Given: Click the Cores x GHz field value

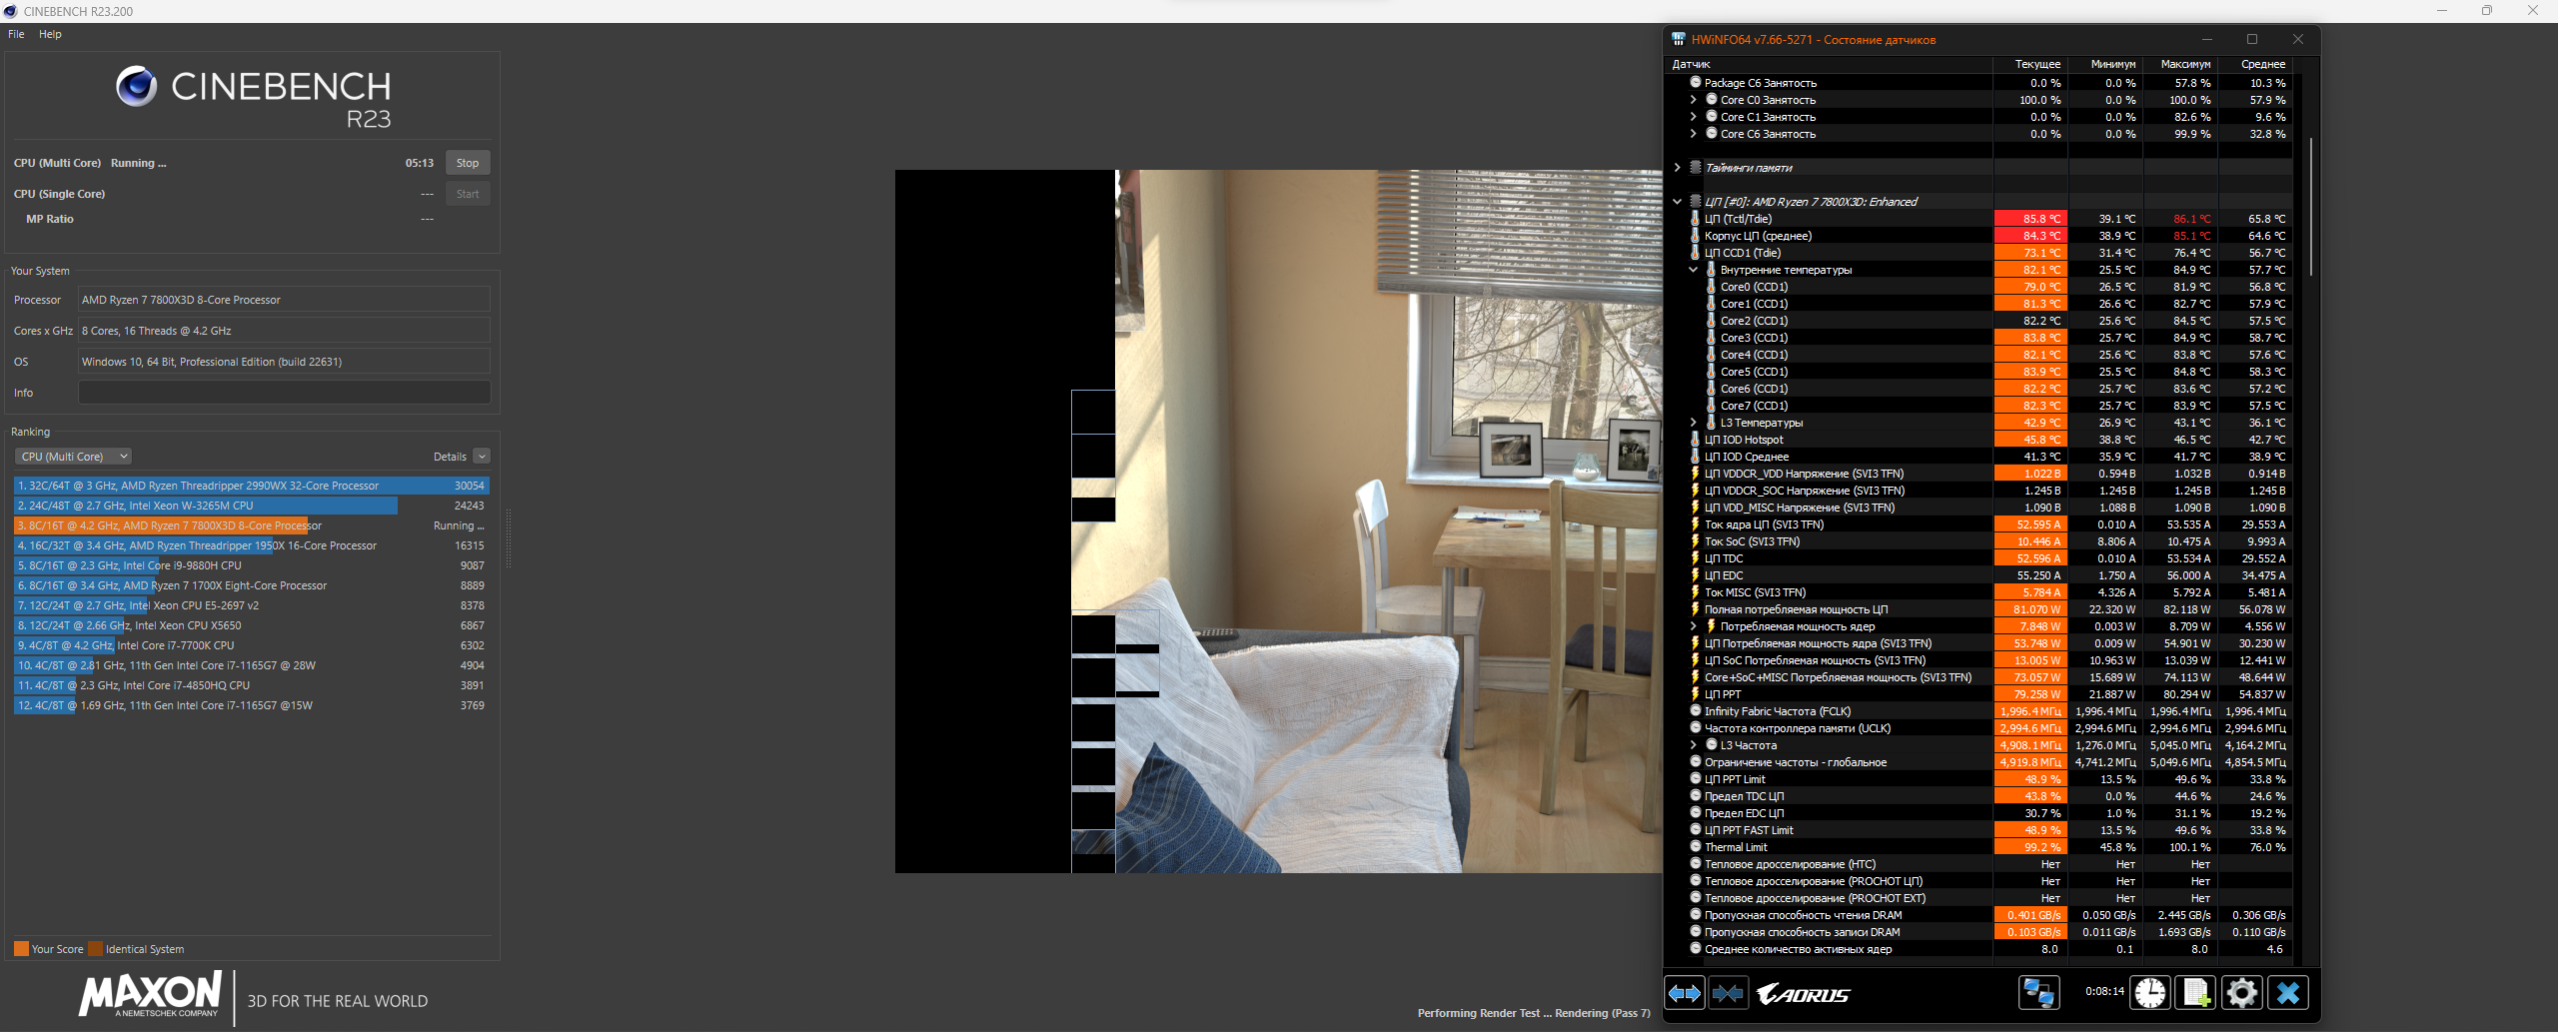Looking at the screenshot, I should pos(285,331).
